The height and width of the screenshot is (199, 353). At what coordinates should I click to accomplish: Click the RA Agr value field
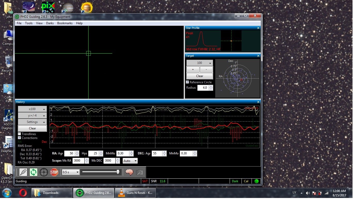pos(69,153)
